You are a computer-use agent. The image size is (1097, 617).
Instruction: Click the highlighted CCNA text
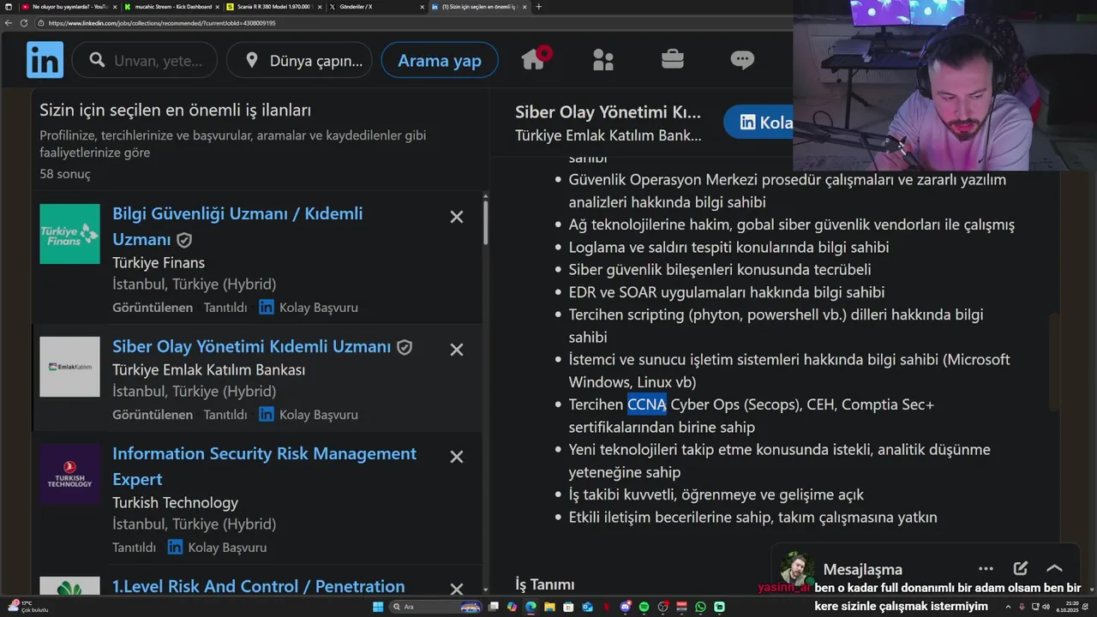tap(647, 404)
